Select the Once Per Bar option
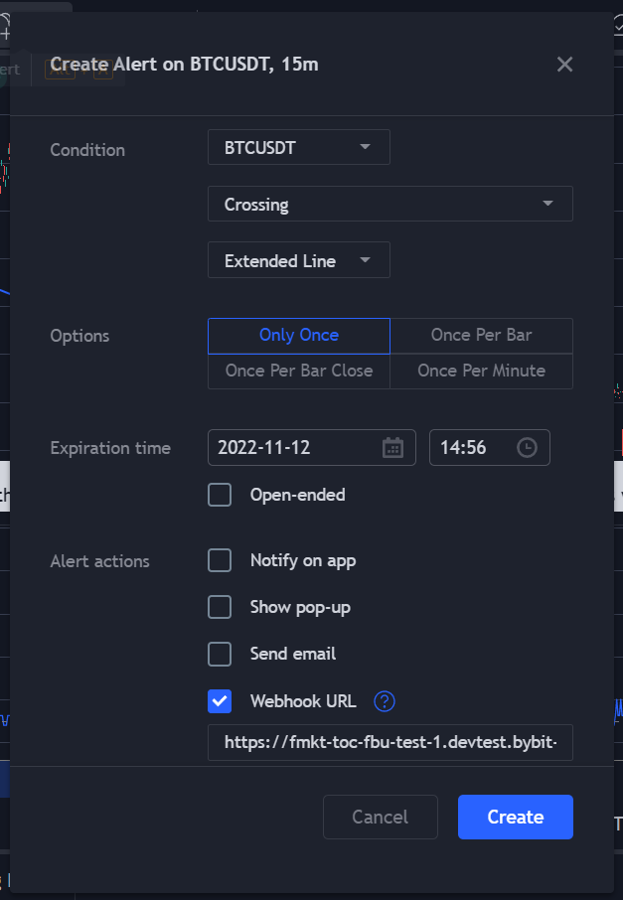623x900 pixels. 481,336
